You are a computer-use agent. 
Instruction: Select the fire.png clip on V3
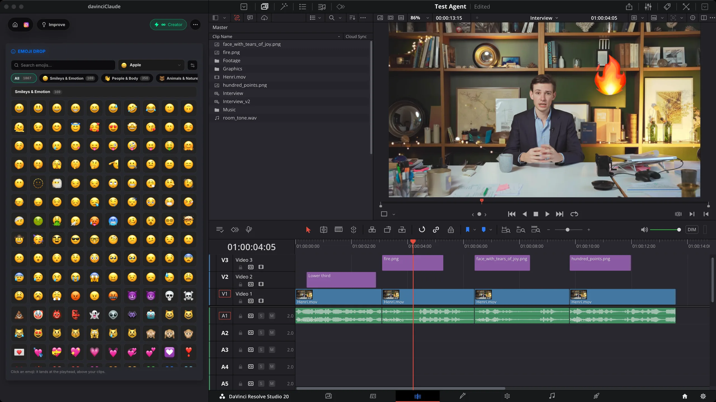tap(412, 263)
